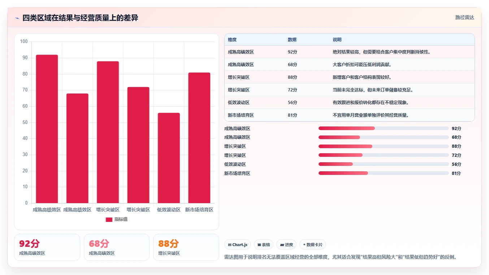Click the 说明 column header
Screen dimensions: 489x275
coord(337,40)
